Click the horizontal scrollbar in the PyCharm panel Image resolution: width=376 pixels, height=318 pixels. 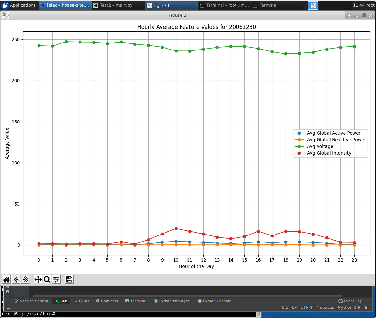[191, 296]
